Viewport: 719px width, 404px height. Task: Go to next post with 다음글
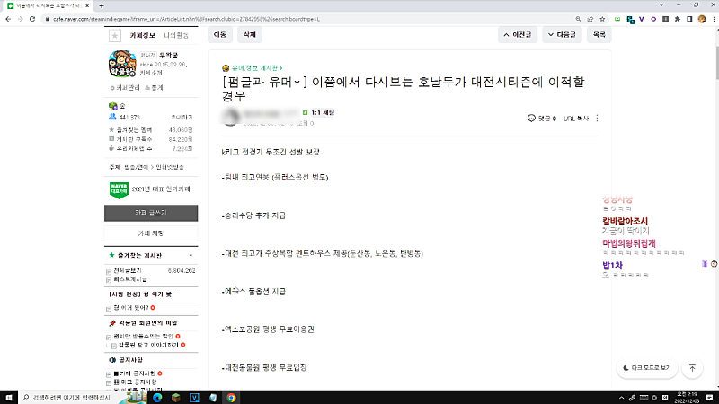tap(563, 35)
